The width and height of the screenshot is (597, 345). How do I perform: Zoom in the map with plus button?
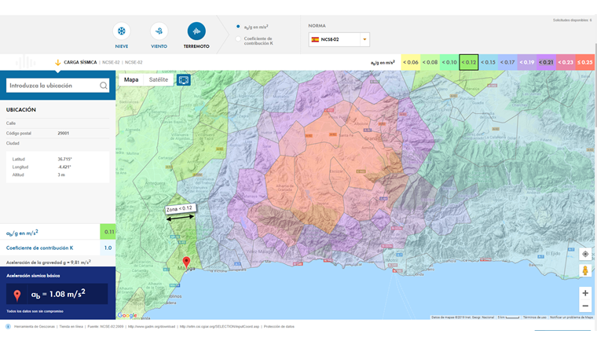(585, 293)
